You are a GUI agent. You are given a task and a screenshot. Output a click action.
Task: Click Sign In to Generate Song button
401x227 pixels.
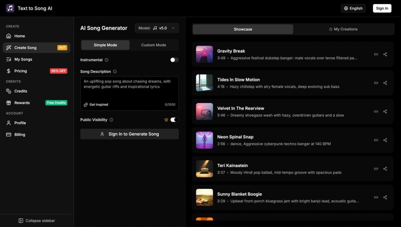click(x=130, y=134)
